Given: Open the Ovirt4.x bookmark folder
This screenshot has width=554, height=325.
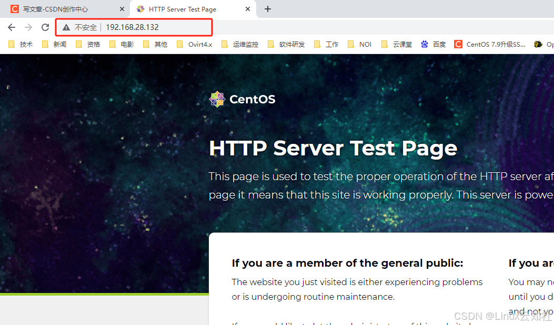Looking at the screenshot, I should tap(195, 45).
